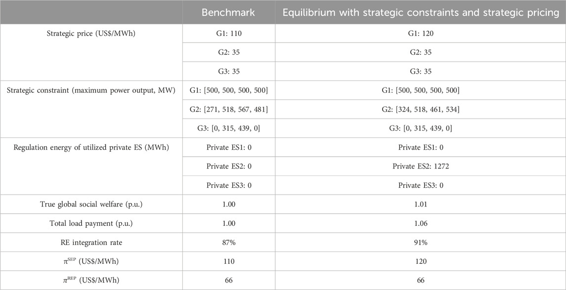The width and height of the screenshot is (566, 290).
Task: Click the RE integration rate label
Action: (x=91, y=243)
